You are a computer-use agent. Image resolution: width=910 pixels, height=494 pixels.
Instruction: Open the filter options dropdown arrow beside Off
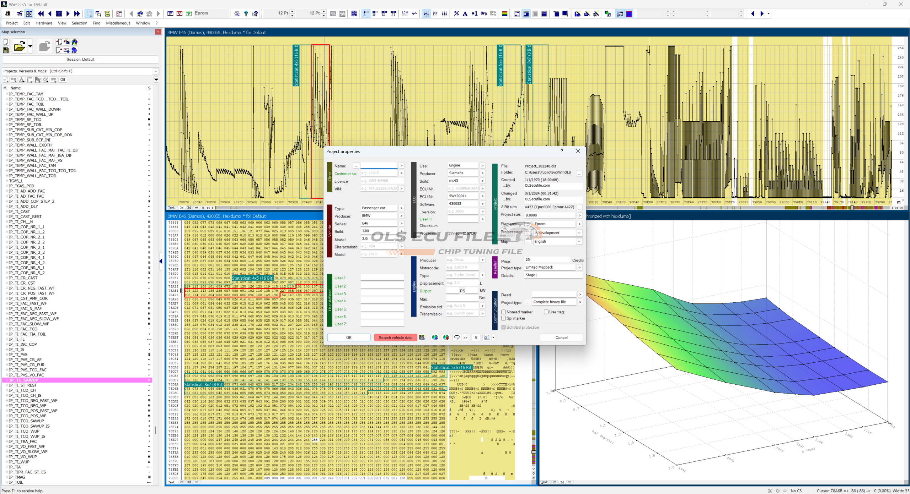156,79
